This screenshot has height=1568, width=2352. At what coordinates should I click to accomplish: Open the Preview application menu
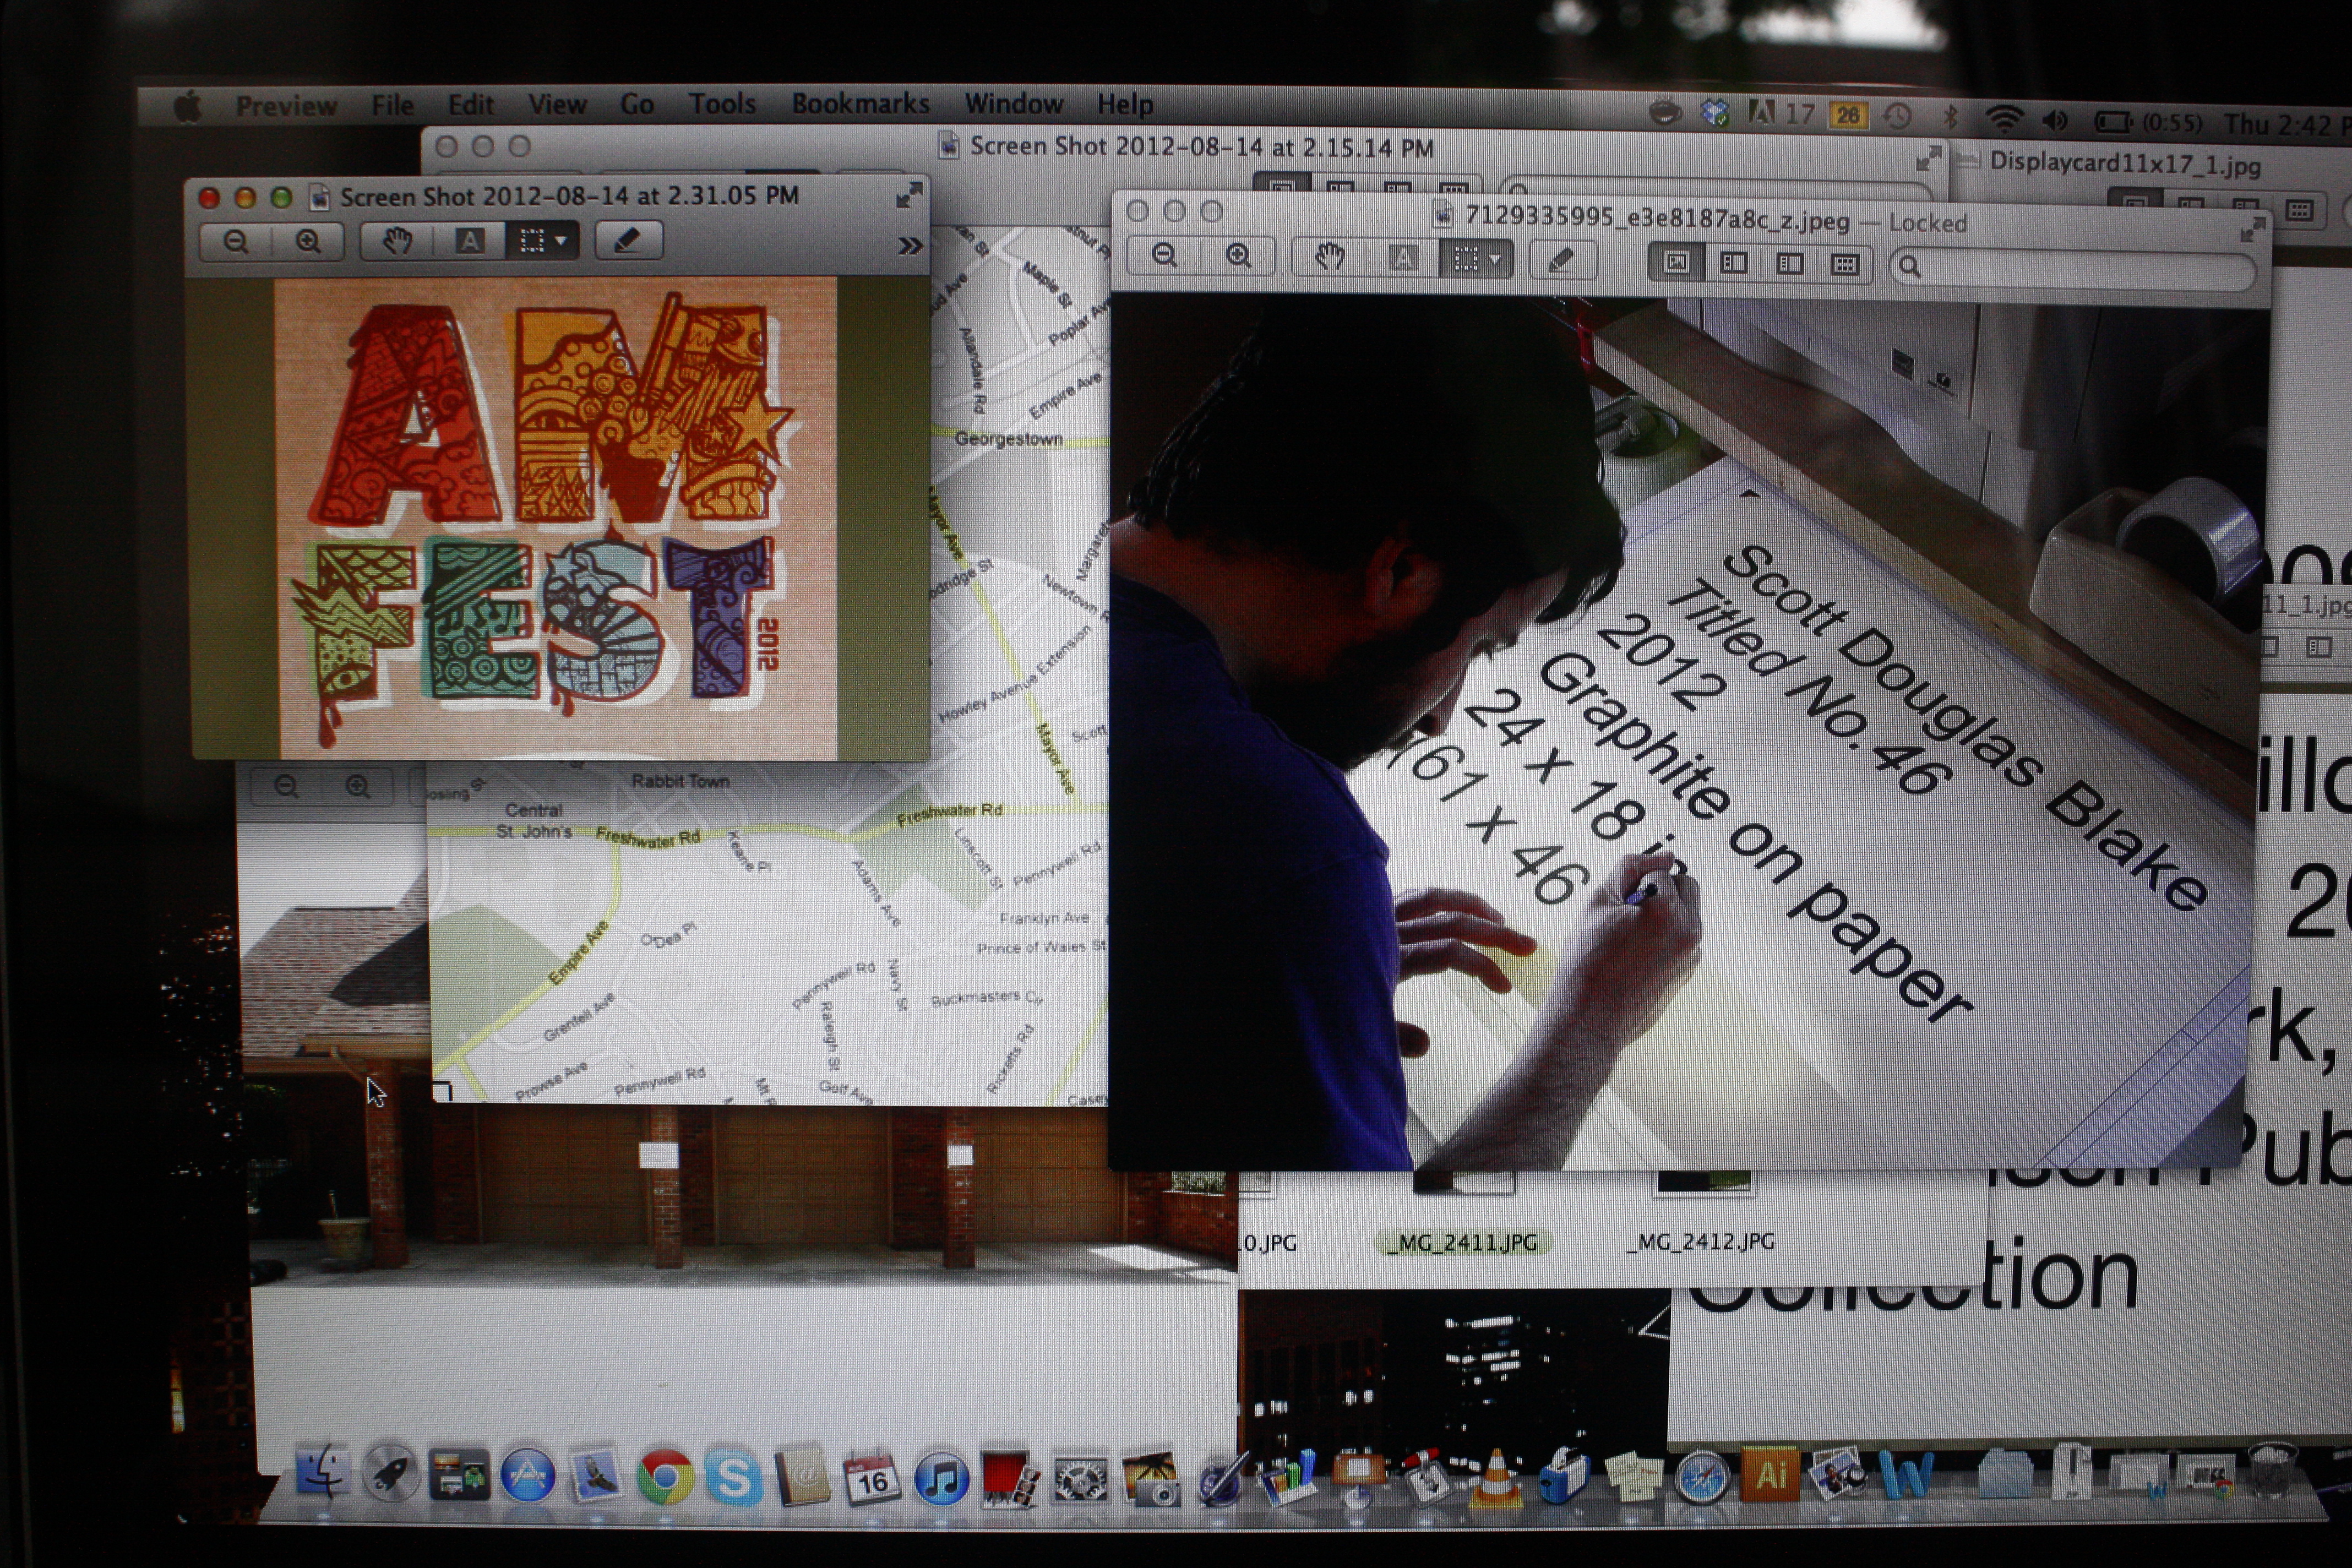[286, 106]
